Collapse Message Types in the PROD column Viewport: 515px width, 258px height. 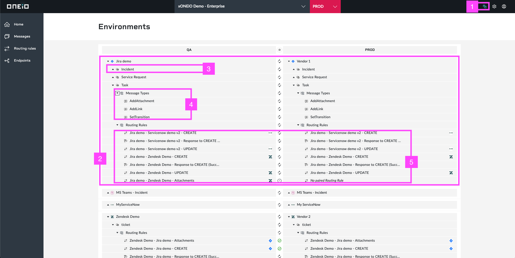tap(298, 93)
